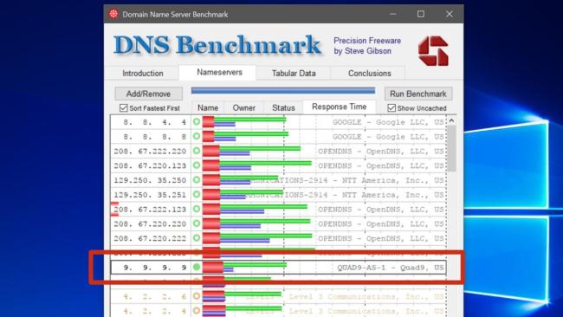Toggle Sort Fastest First checkbox
The image size is (563, 317).
124,107
